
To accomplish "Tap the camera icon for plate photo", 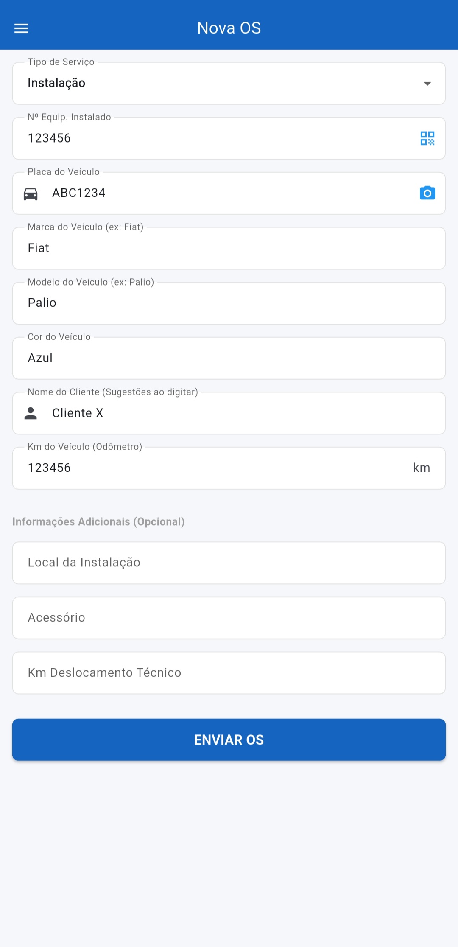I will click(427, 193).
